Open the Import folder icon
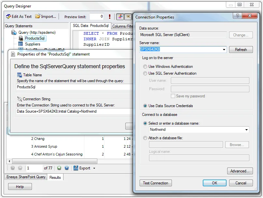263x198 pixels. (x=38, y=17)
